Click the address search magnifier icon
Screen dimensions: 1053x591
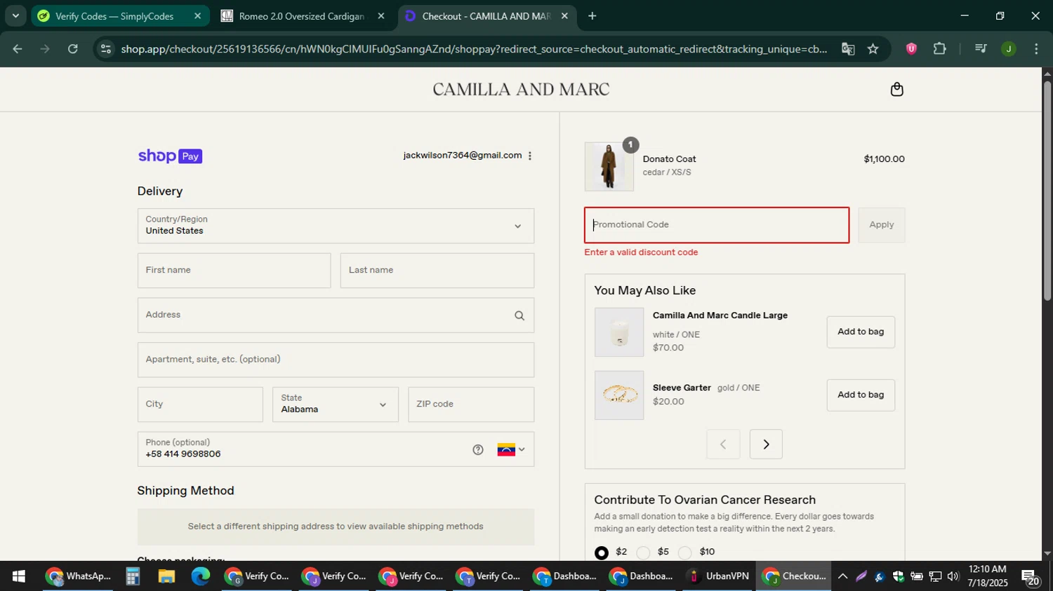click(x=519, y=315)
